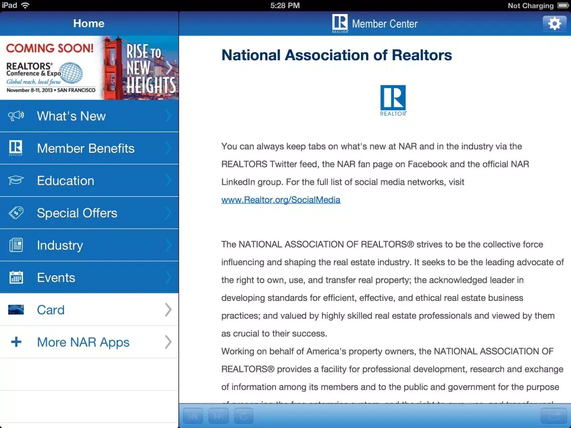Tap the newspaper icon beside Industry
Screen dimensions: 571x428
(x=16, y=245)
